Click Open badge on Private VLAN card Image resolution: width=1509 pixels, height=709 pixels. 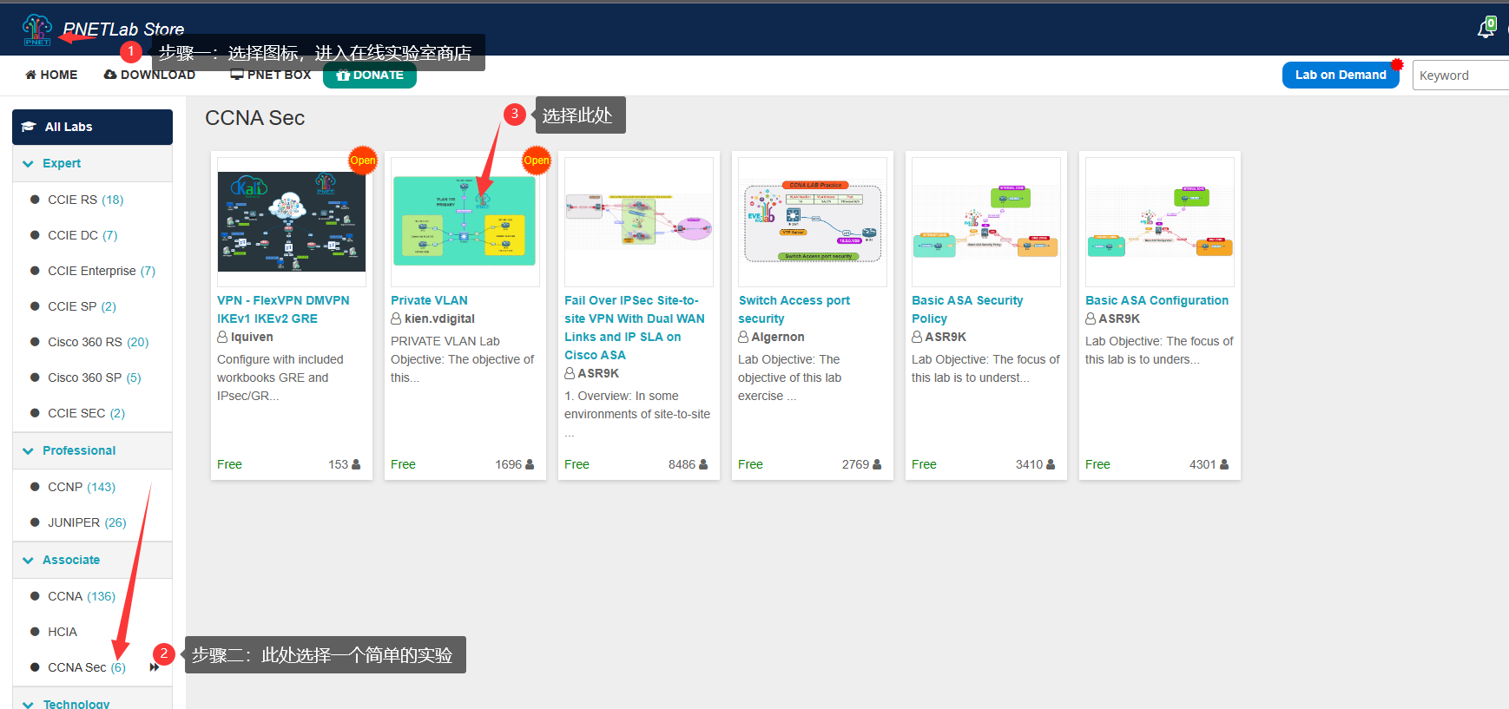pos(537,160)
